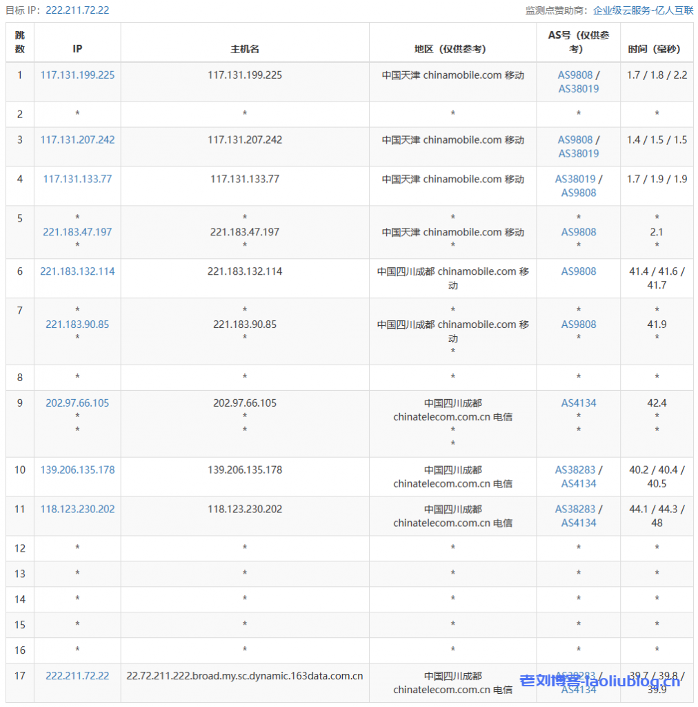
Task: Select IP link 117.131.133.77
Action: pos(77,179)
